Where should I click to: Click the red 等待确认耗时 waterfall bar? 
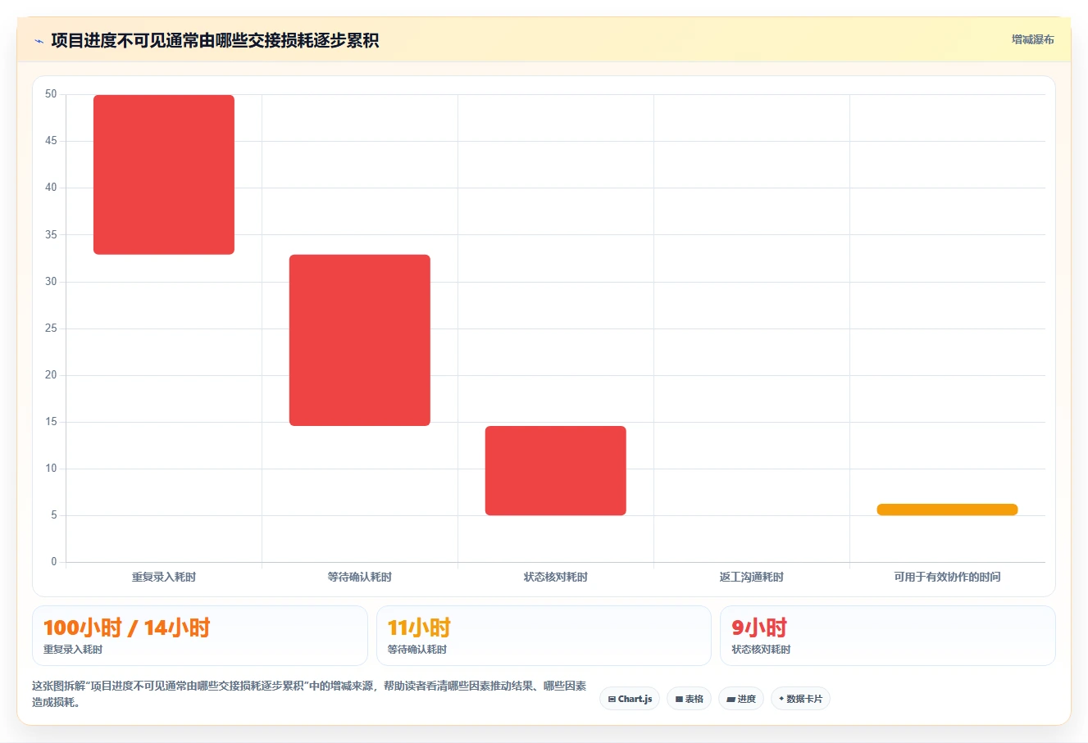360,340
